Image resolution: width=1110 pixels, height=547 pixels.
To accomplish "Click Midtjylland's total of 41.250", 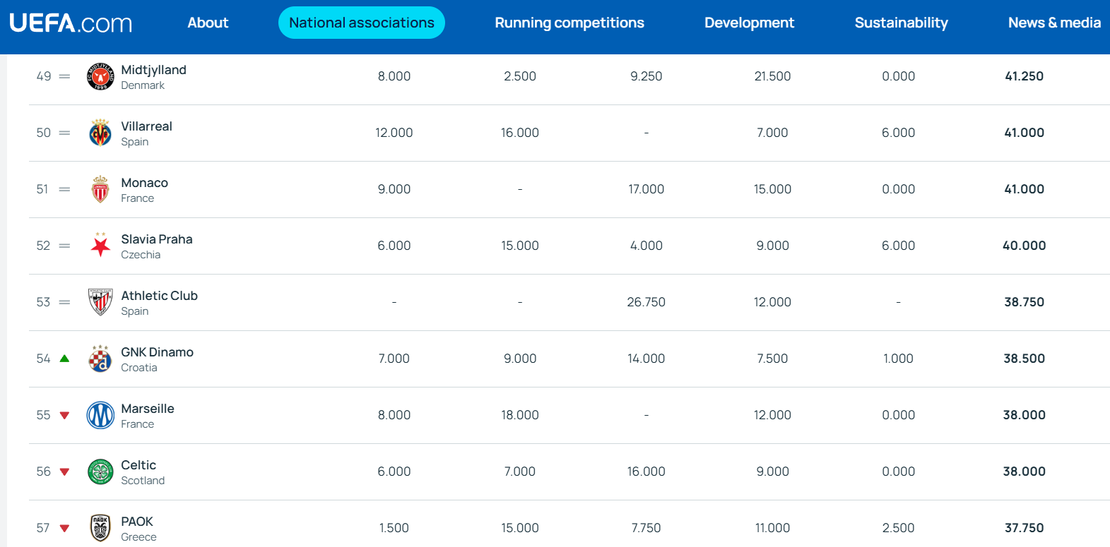I will (1024, 76).
